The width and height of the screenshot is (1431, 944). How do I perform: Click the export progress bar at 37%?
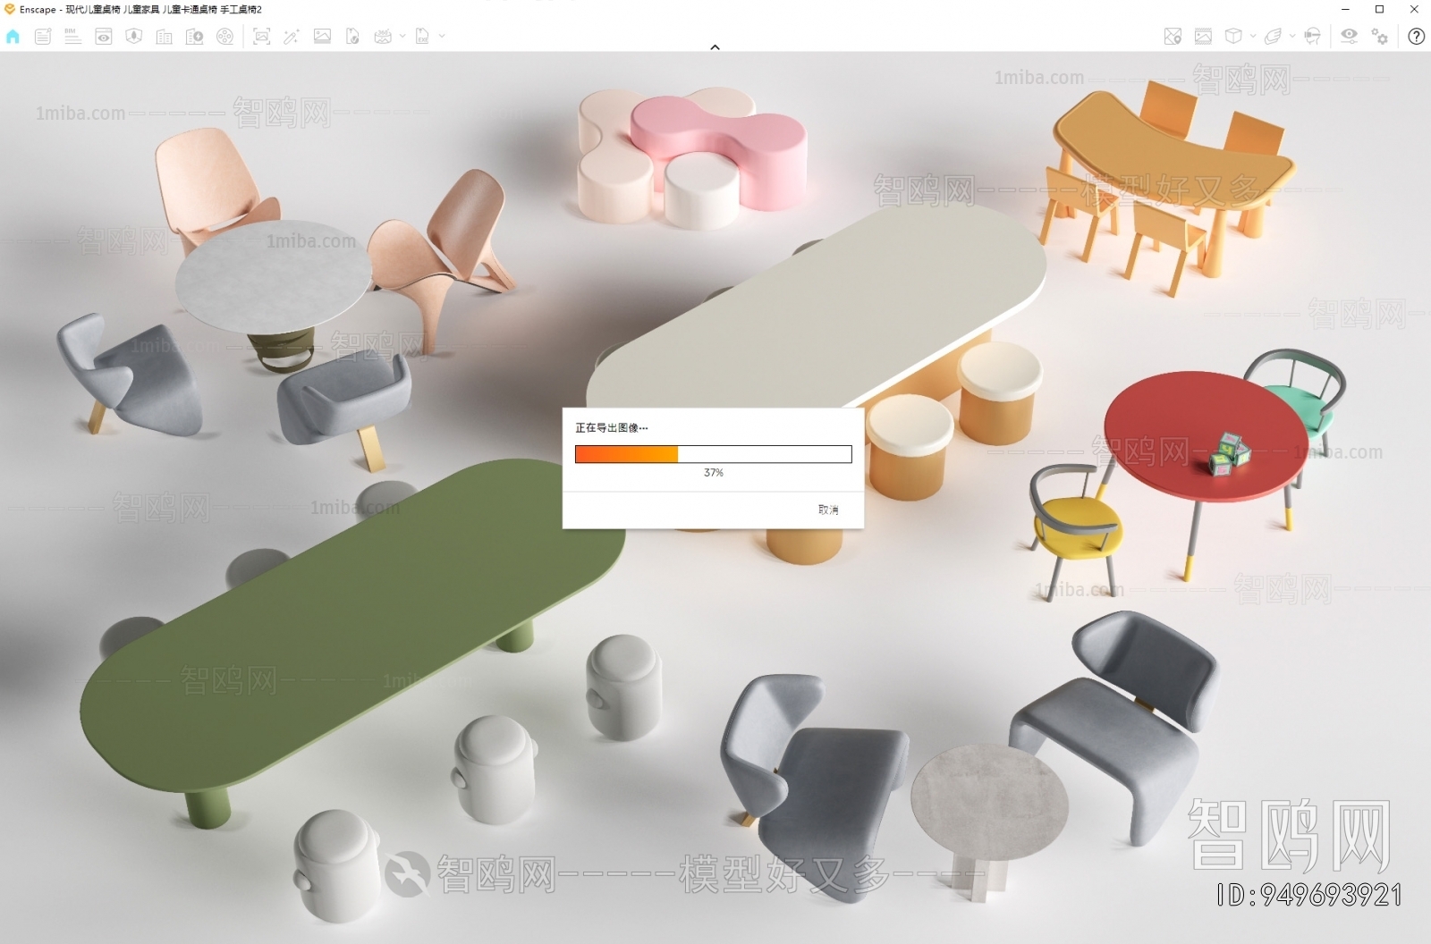click(x=713, y=454)
